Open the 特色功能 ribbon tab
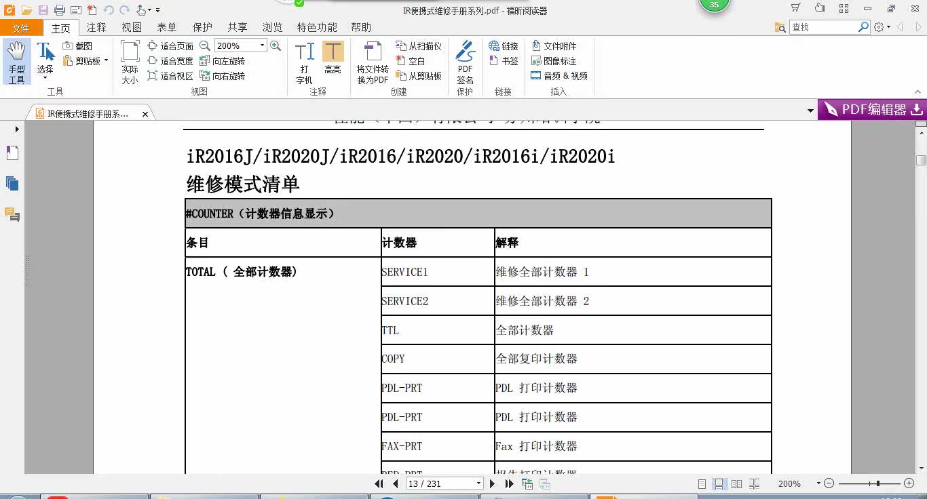The image size is (927, 499). 317,28
